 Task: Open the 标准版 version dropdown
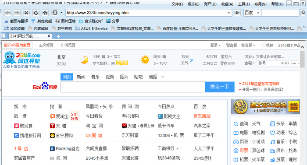point(248,45)
